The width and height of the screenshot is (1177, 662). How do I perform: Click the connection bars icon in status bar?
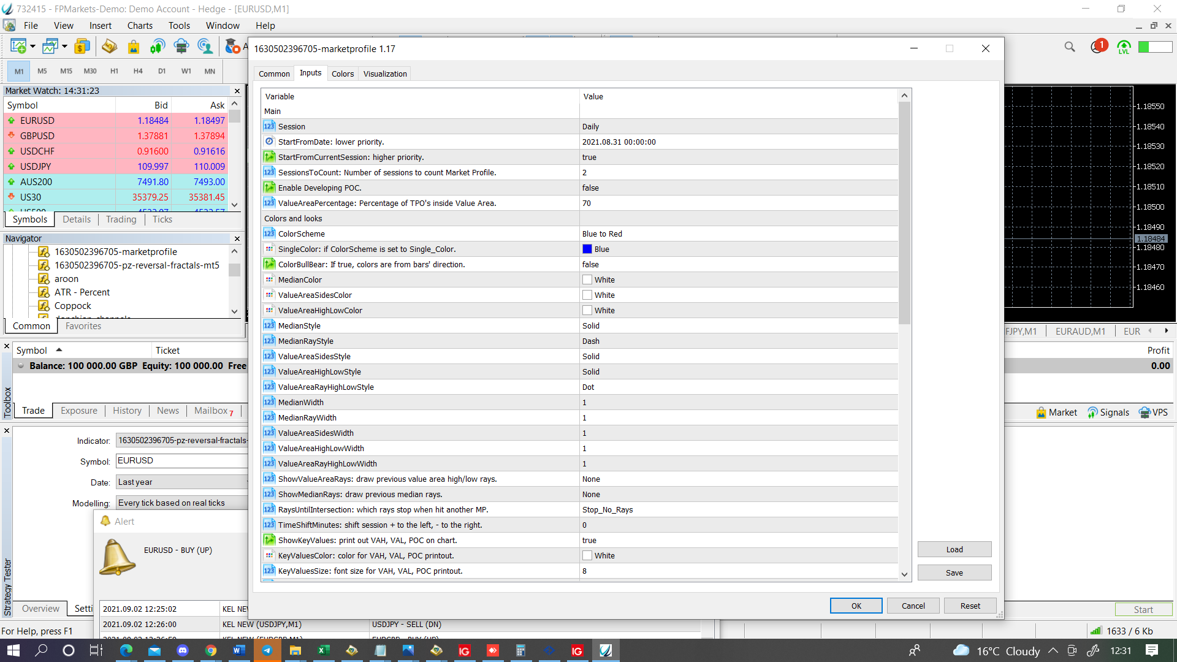tap(1096, 631)
